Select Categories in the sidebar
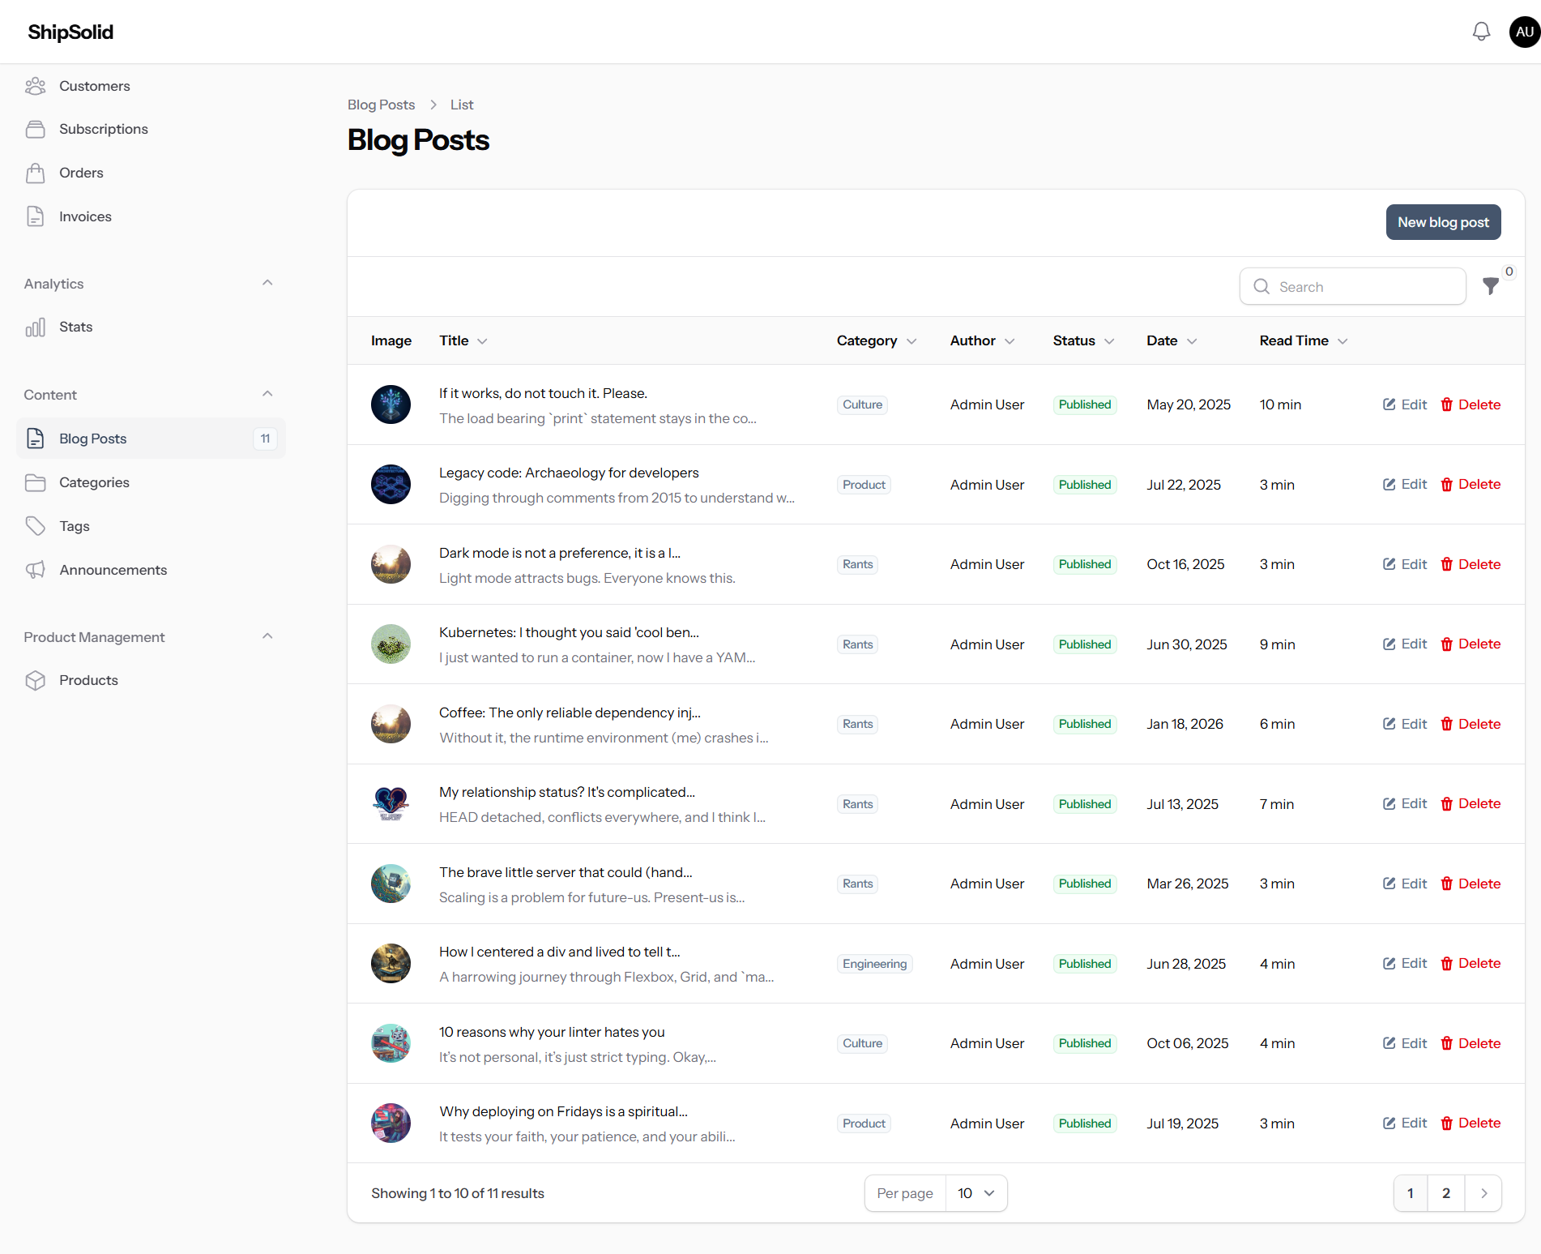The width and height of the screenshot is (1541, 1254). click(x=94, y=482)
